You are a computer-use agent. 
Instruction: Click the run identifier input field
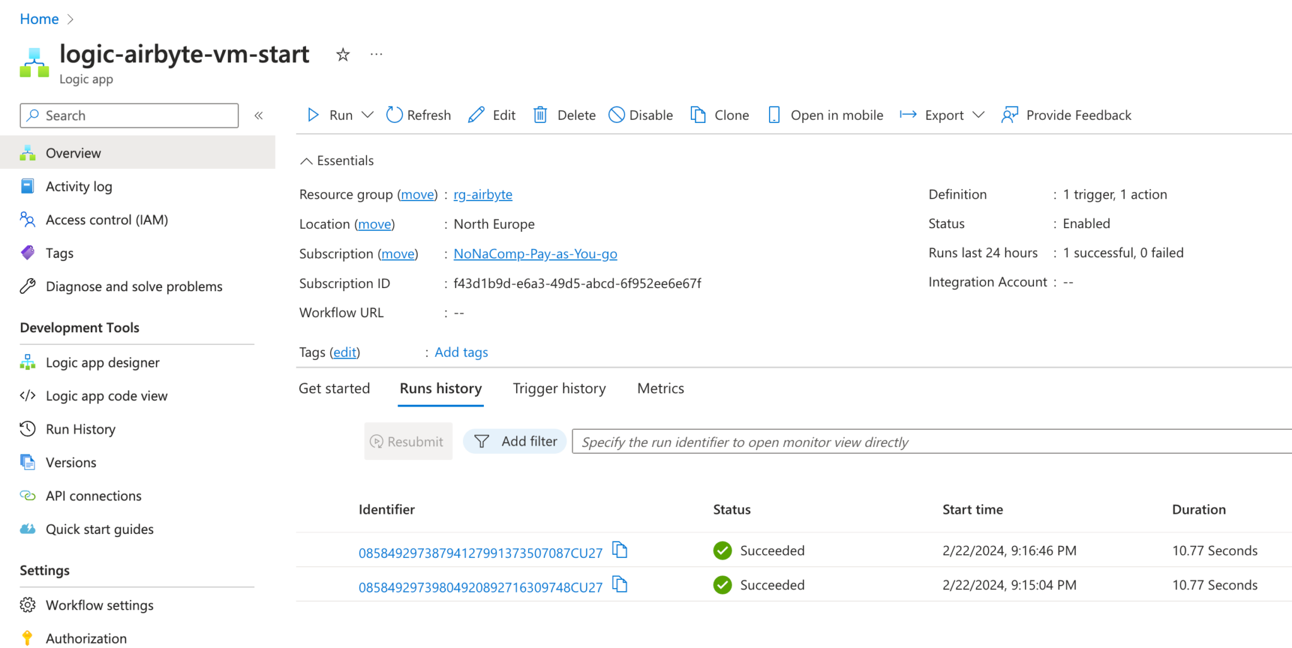pyautogui.click(x=927, y=442)
